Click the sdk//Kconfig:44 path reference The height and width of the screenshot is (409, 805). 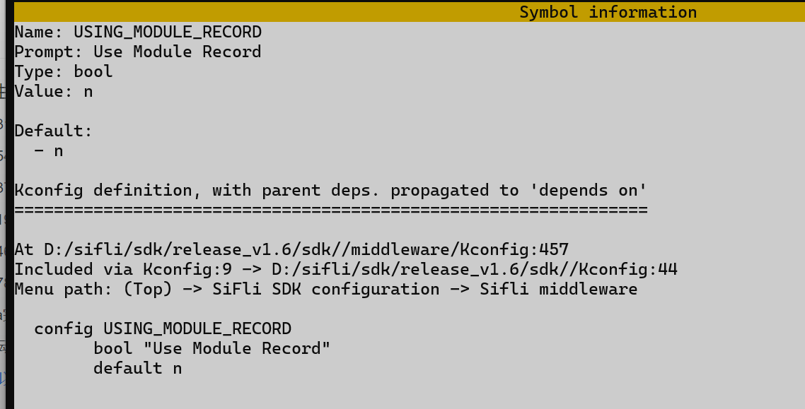(475, 269)
